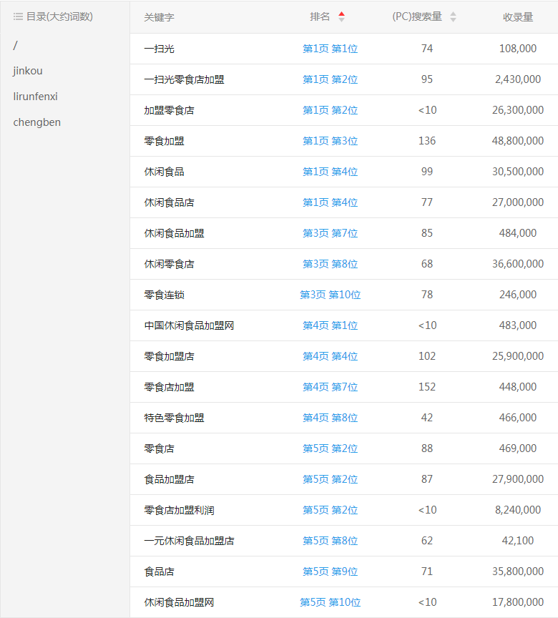Select the root "/" directory

(x=15, y=45)
